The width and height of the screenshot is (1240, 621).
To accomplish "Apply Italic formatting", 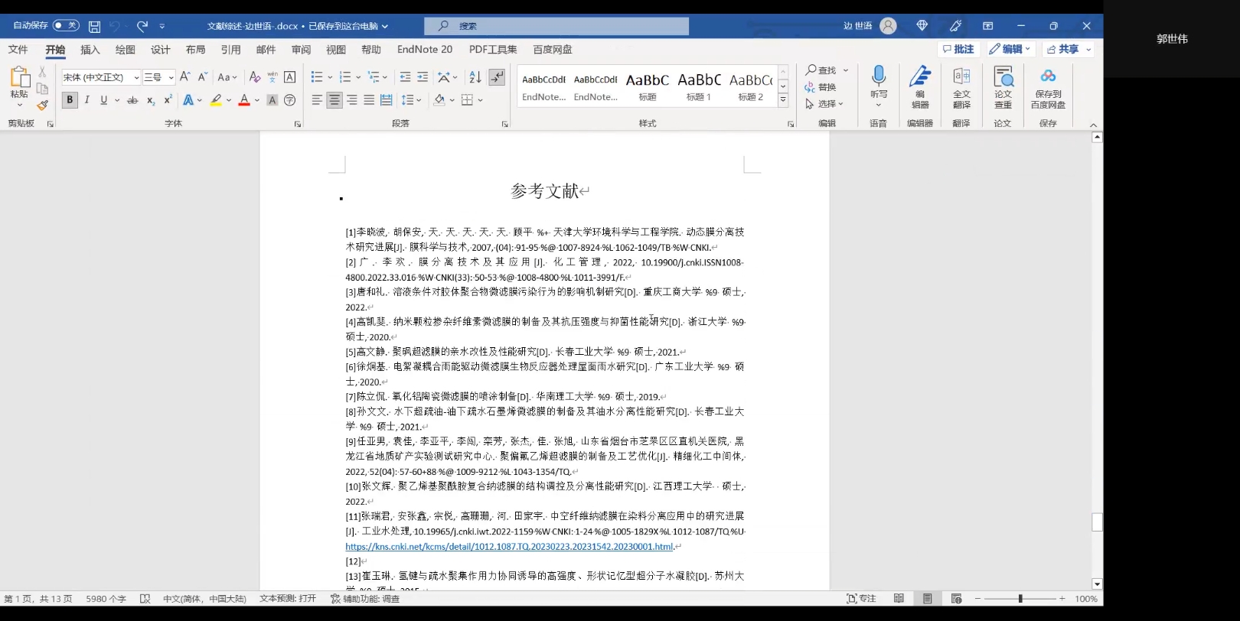I will [87, 100].
